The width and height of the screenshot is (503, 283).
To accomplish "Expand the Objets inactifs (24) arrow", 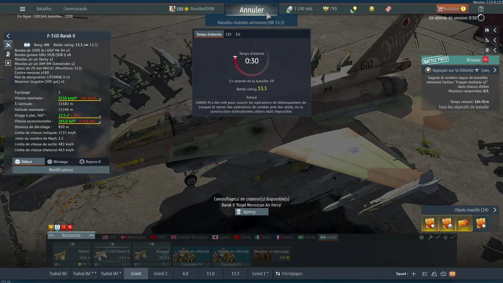I will click(495, 210).
